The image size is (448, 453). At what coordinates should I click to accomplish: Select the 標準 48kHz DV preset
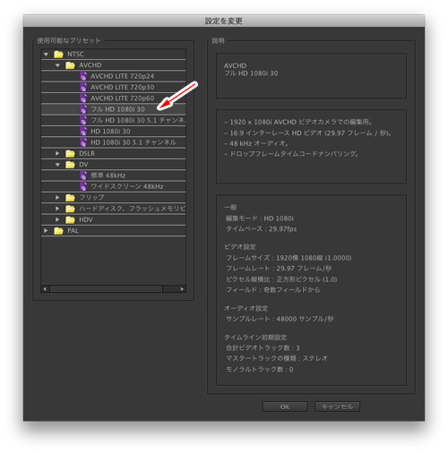(x=108, y=175)
